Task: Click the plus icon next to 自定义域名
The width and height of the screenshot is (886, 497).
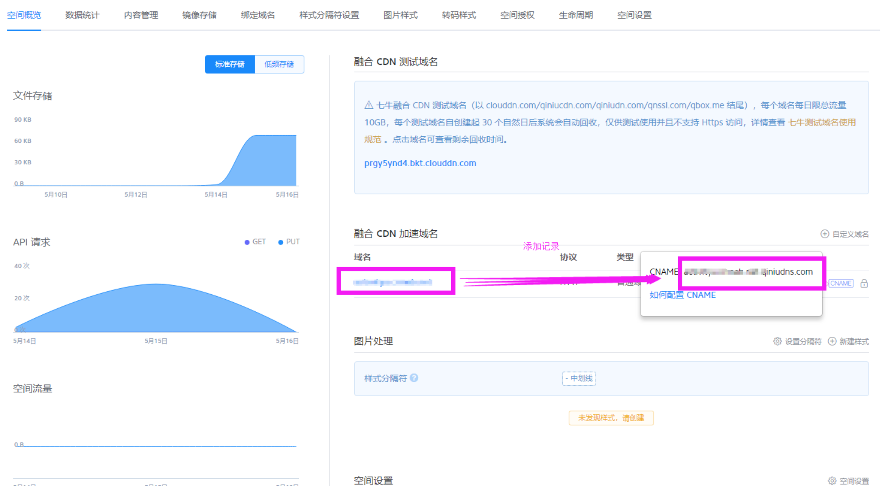Action: (825, 234)
